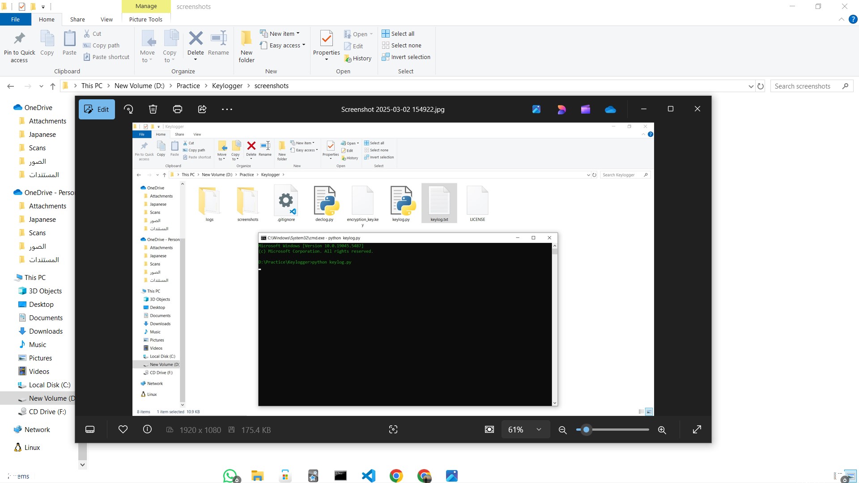859x483 pixels.
Task: Select Linux in the navigation pane
Action: pos(27,447)
